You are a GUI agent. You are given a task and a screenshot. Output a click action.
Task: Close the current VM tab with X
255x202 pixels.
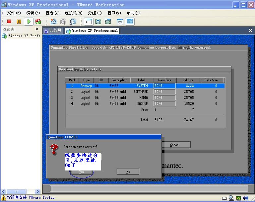tap(250, 30)
